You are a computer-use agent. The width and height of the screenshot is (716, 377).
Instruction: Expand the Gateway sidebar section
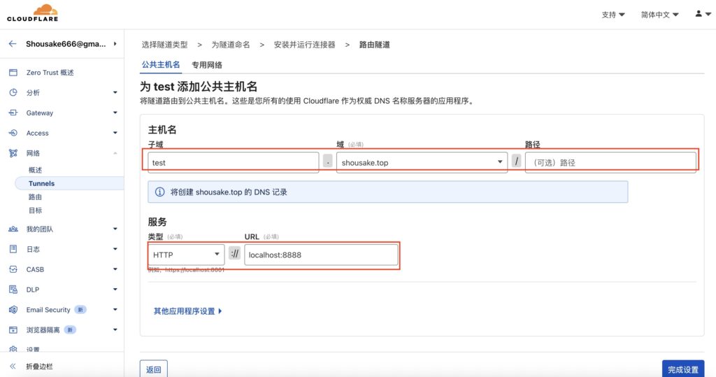[x=115, y=113]
